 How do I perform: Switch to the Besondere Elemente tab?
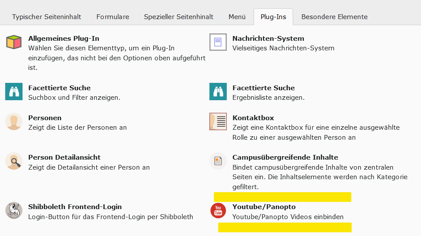tap(334, 17)
